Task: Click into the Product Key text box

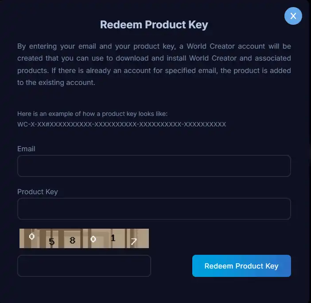Action: pos(154,209)
